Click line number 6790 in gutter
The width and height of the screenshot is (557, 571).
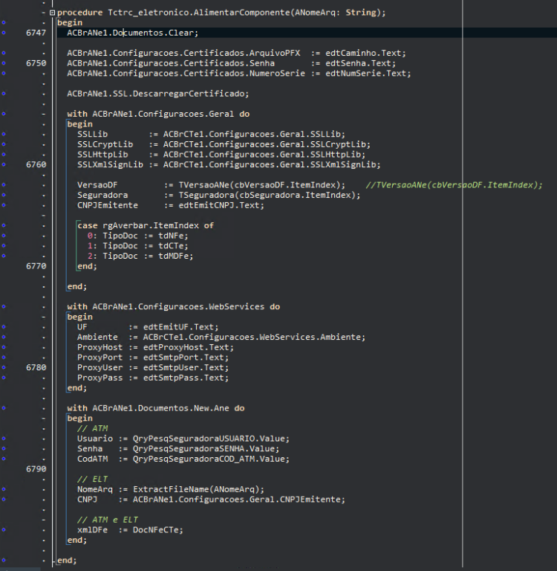coord(36,469)
